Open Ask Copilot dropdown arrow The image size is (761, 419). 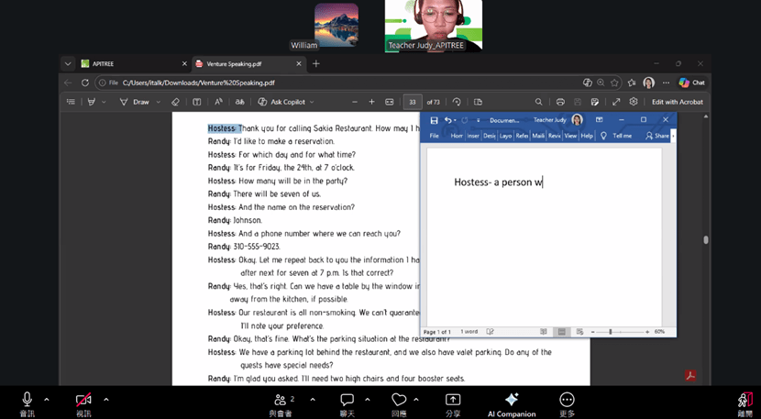click(312, 102)
